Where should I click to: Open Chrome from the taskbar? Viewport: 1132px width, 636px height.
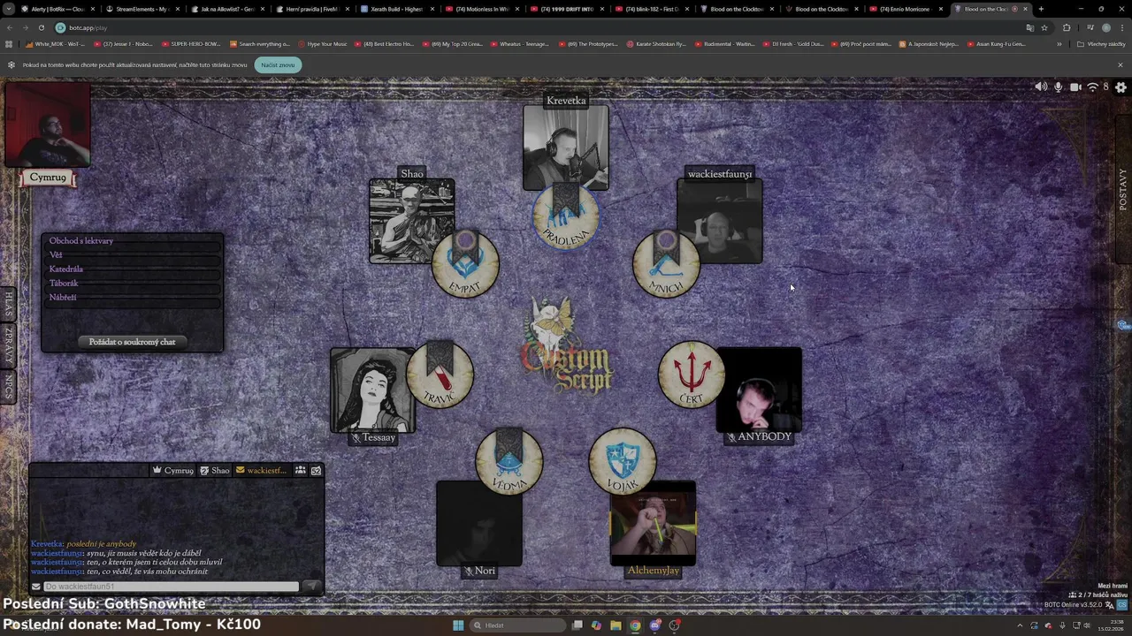pyautogui.click(x=635, y=625)
